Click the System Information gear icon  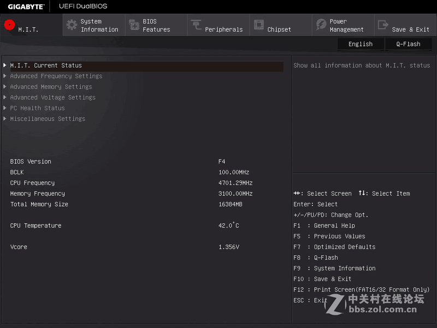click(x=71, y=25)
